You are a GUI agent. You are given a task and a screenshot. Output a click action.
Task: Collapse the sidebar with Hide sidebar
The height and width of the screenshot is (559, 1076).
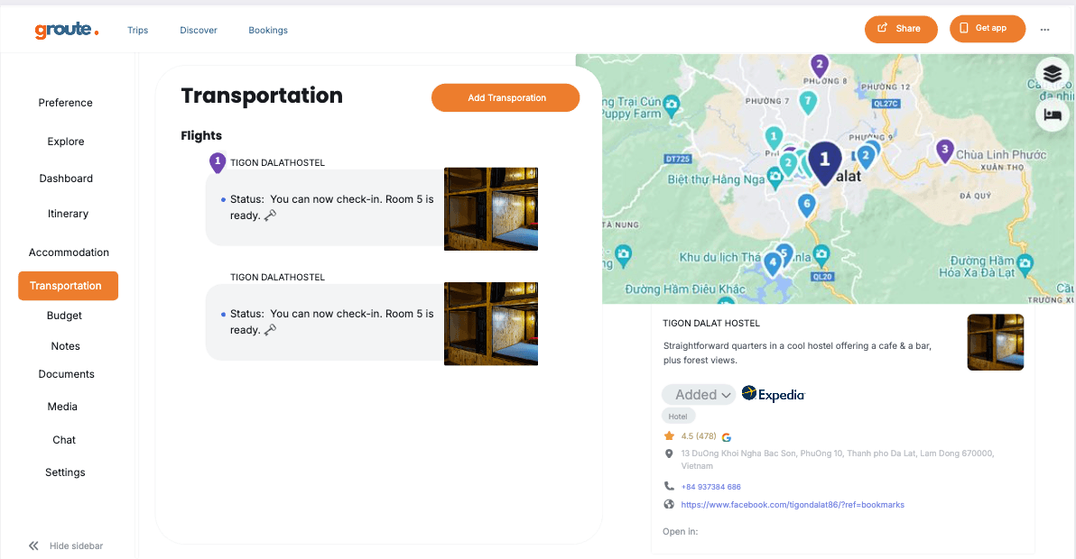coord(65,545)
